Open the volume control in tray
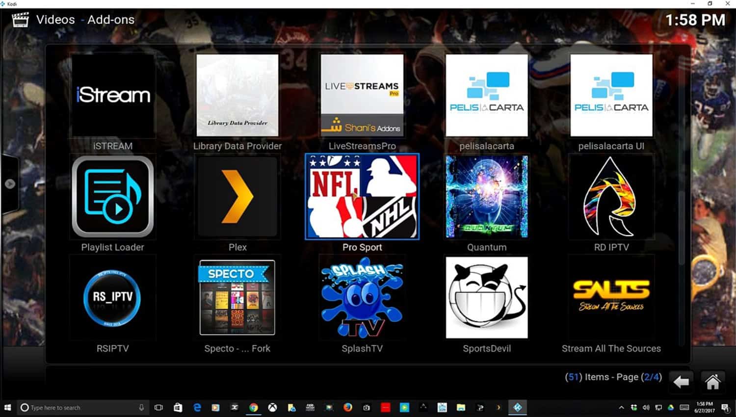Image resolution: width=736 pixels, height=417 pixels. [646, 407]
